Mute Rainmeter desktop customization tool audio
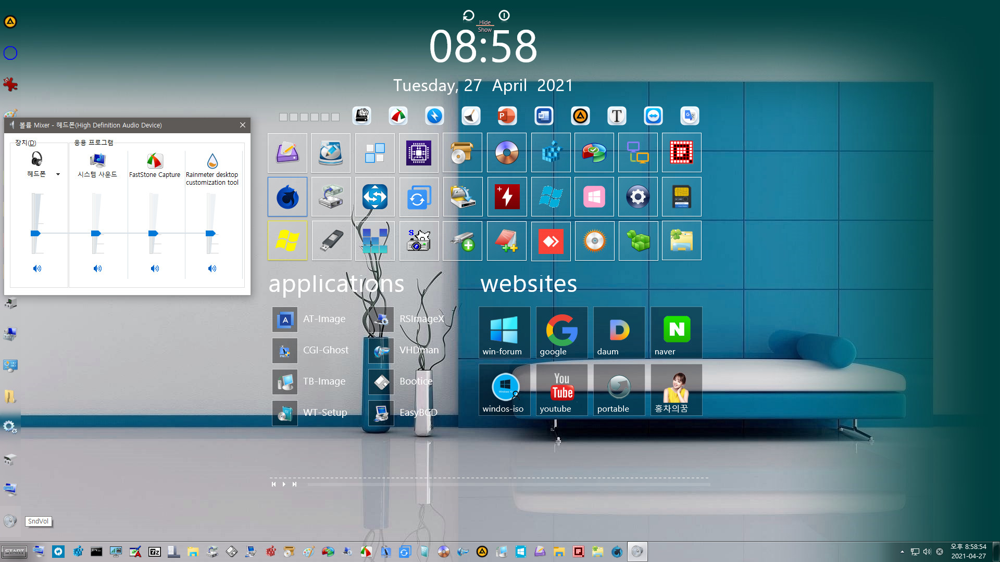 coord(212,269)
